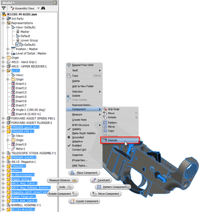Image resolution: width=201 pixels, height=212 pixels.
Task: Expand the Position : Master node
Action: pos(8,49)
